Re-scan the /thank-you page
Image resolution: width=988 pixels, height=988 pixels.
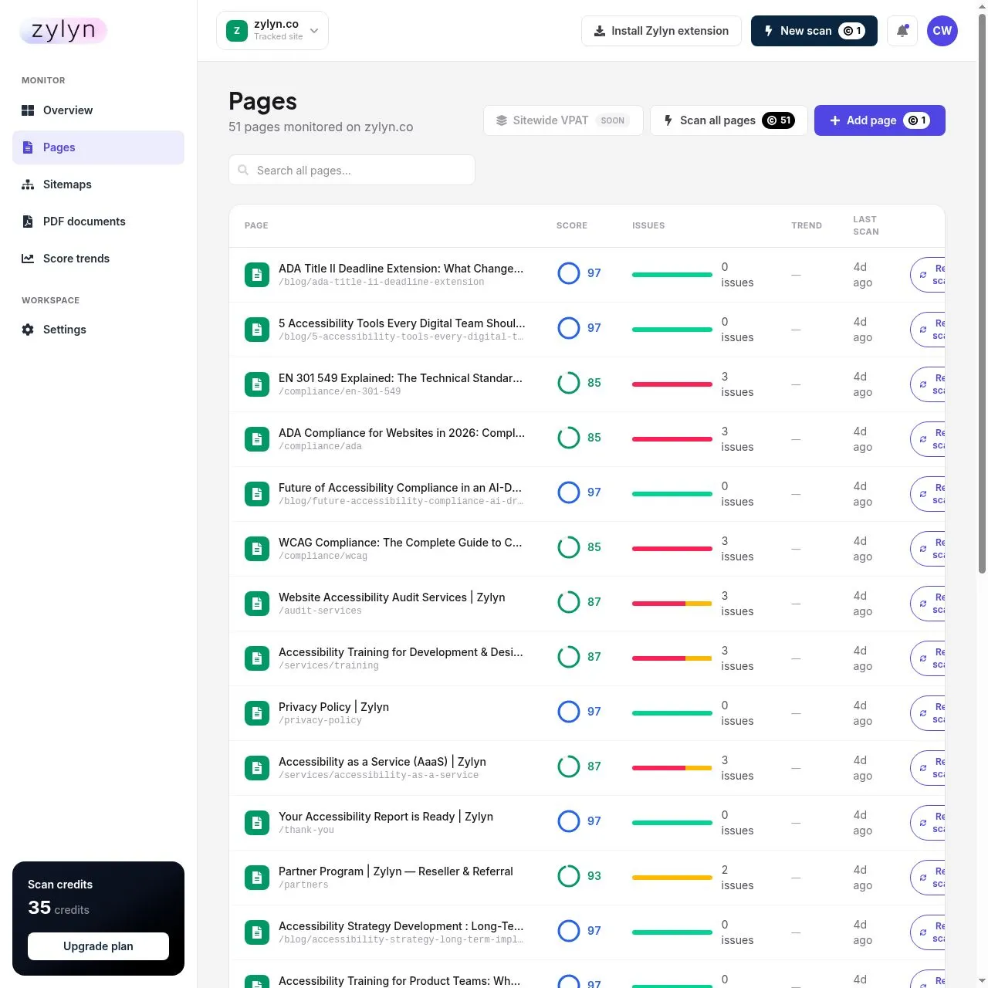coord(929,823)
